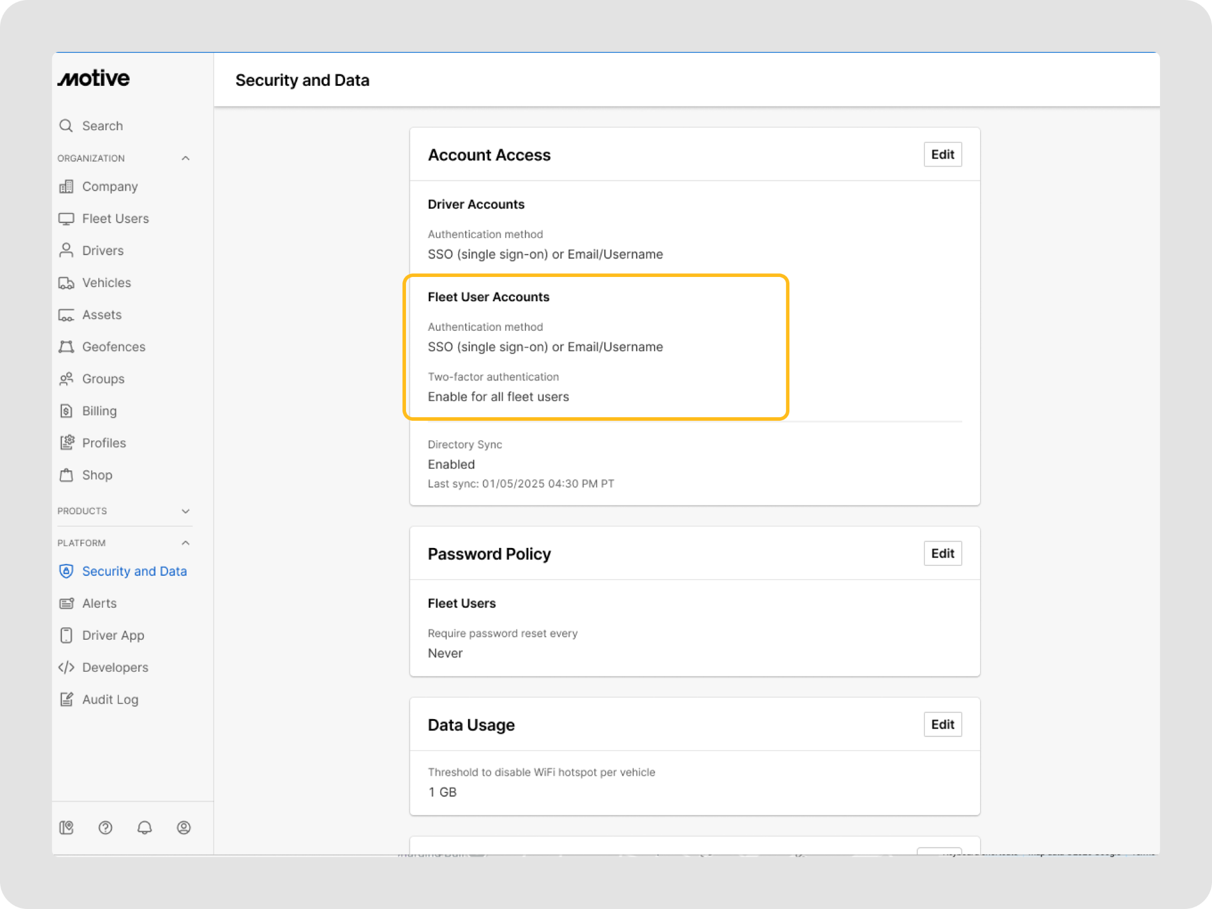Select Security and Data in sidebar
This screenshot has width=1212, height=909.
tap(134, 571)
